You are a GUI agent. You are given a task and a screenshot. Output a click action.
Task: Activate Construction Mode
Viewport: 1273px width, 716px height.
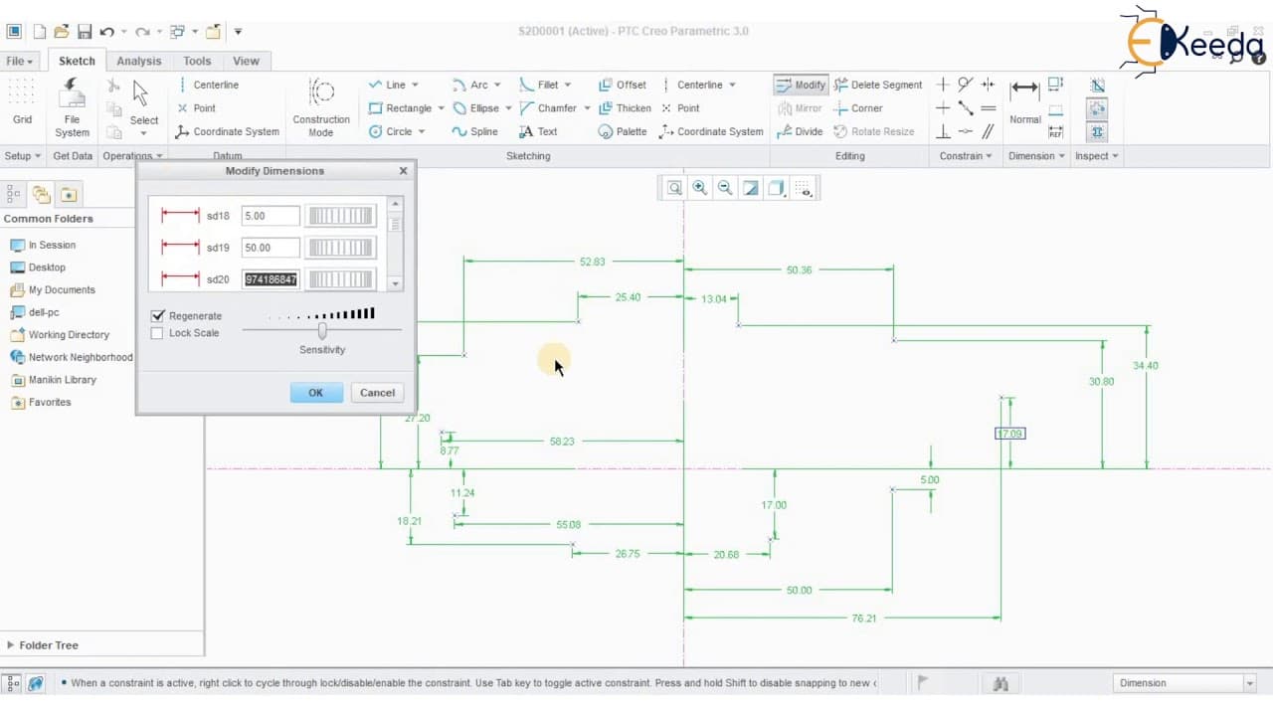pyautogui.click(x=321, y=107)
